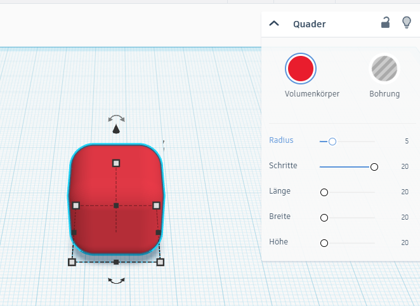
Task: Click the Höhe value 20
Action: click(x=405, y=243)
